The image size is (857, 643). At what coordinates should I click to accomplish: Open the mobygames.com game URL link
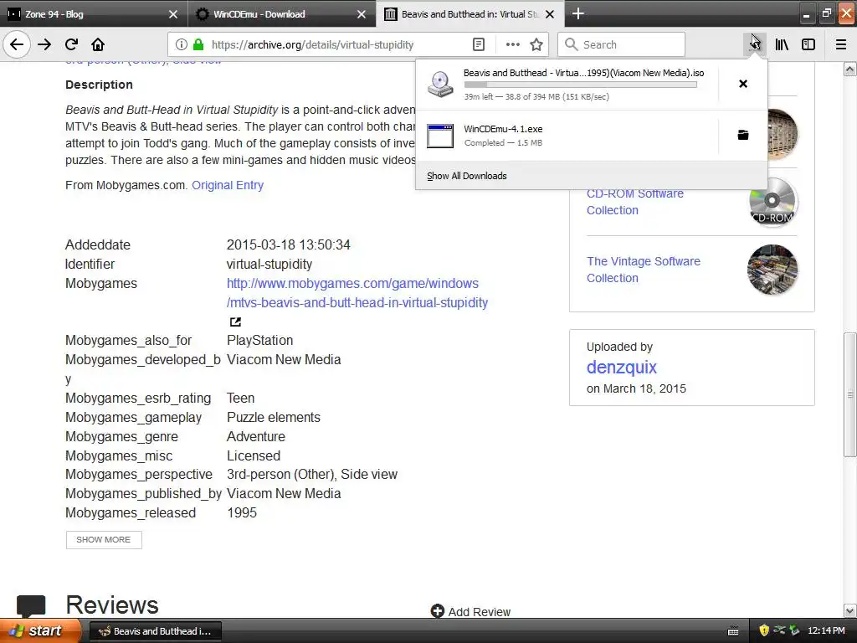357,293
